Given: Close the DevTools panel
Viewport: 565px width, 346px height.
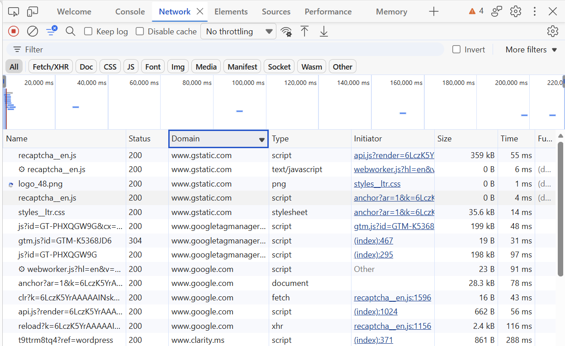Looking at the screenshot, I should point(553,11).
